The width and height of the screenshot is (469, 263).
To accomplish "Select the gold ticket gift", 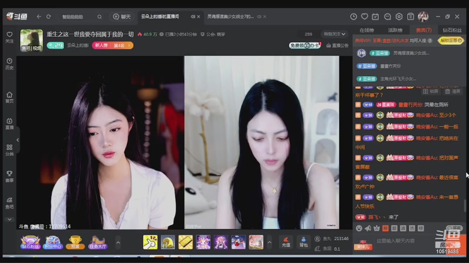I will (x=185, y=242).
